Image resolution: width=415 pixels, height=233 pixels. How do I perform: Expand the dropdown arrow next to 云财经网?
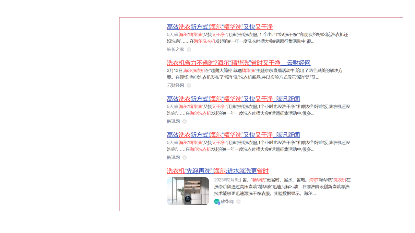(189, 85)
